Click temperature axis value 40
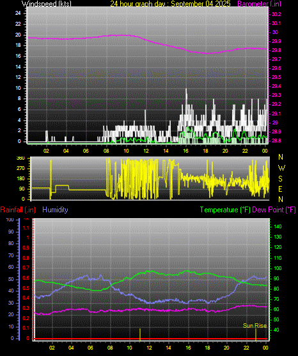The image size is (298, 356). (276, 330)
